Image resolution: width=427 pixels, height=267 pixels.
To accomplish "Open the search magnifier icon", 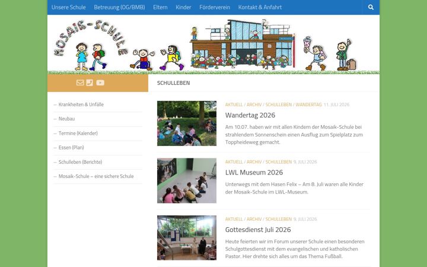I will click(x=371, y=7).
